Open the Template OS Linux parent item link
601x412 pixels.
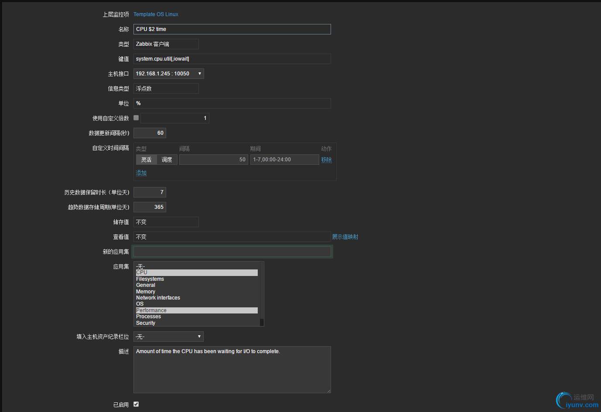tap(156, 14)
